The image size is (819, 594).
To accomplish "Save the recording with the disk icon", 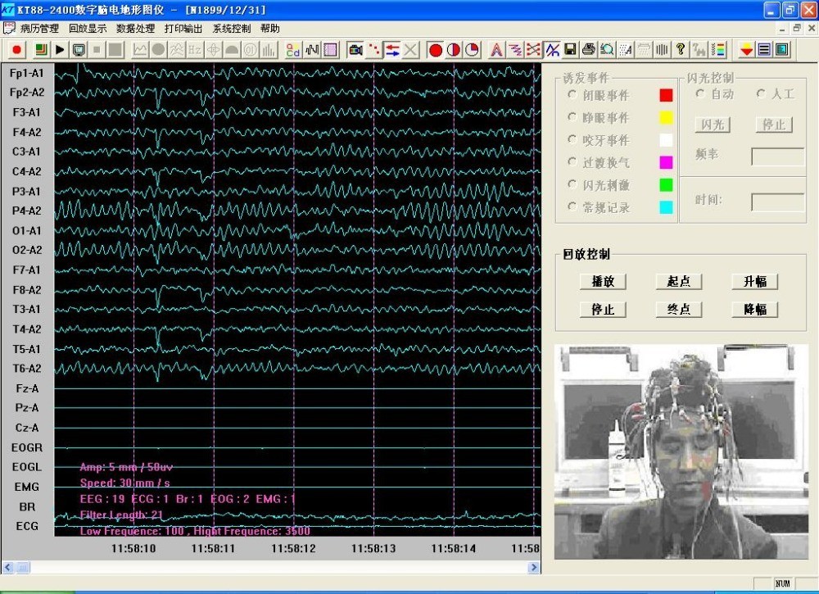I will pyautogui.click(x=569, y=49).
